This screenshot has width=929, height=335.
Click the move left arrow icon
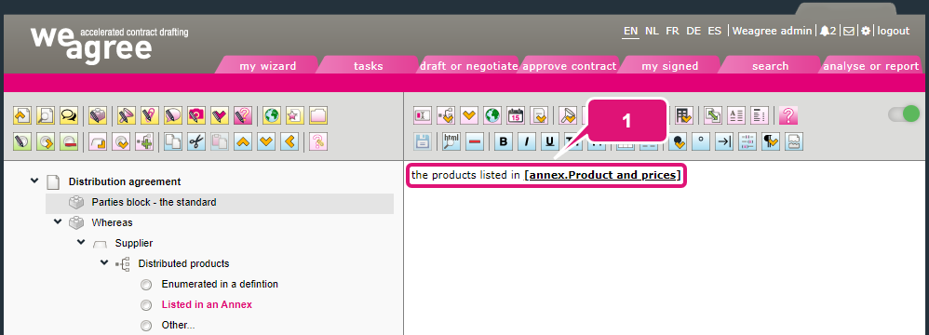tap(289, 141)
